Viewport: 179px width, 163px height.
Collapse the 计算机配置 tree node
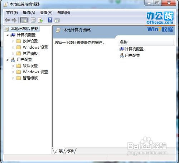click(x=8, y=35)
